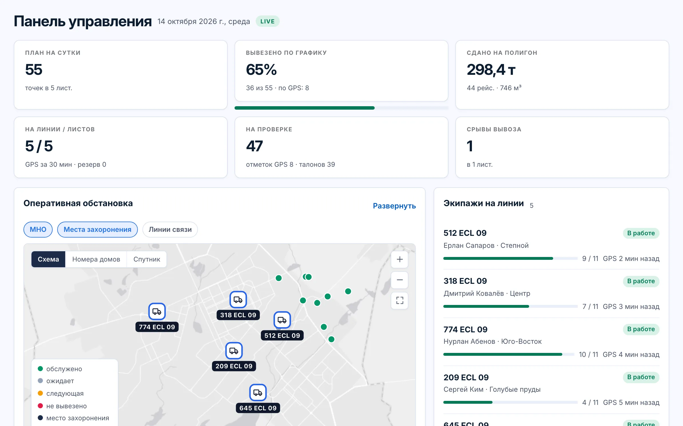This screenshot has height=426, width=683.
Task: Open the map in fullscreen mode
Action: (400, 300)
